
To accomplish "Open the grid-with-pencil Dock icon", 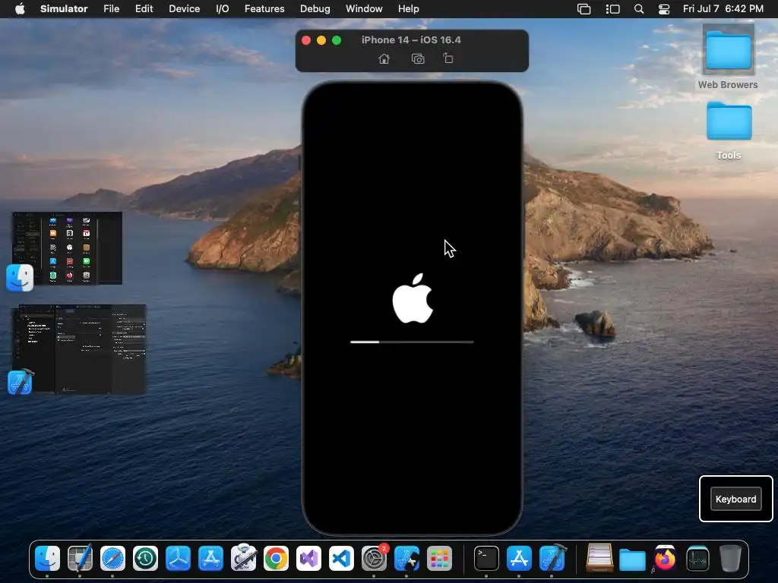I will pos(80,559).
